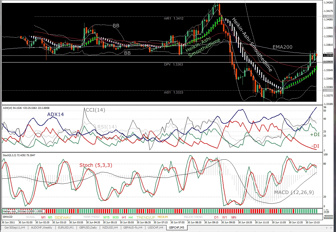Click the 1.34265 price scale value

(329, 3)
